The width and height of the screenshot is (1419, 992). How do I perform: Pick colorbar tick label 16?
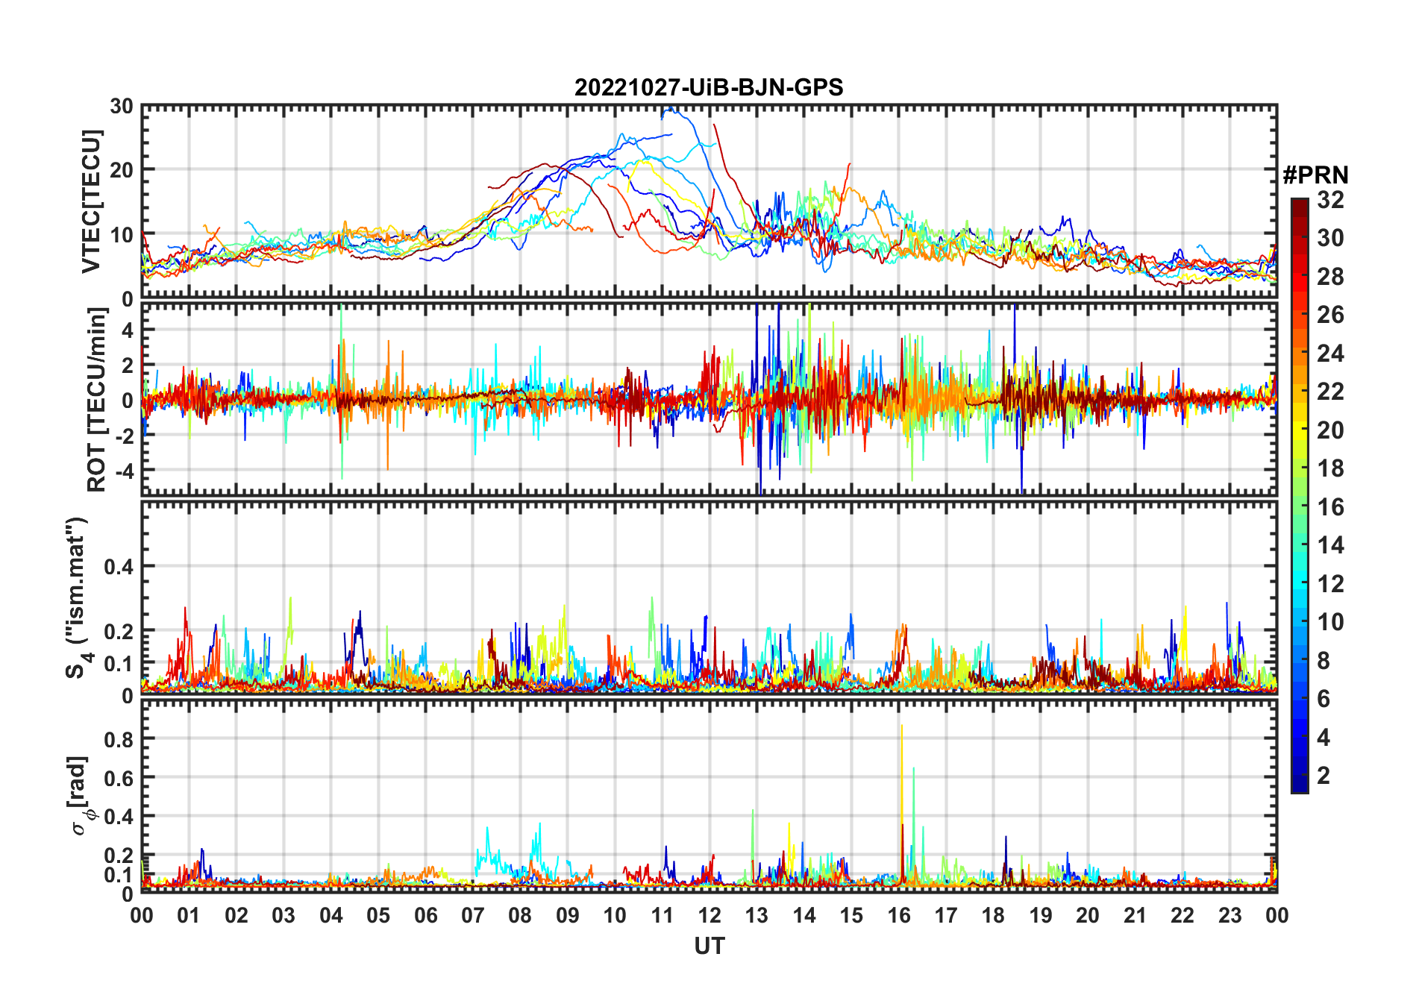click(x=1330, y=507)
